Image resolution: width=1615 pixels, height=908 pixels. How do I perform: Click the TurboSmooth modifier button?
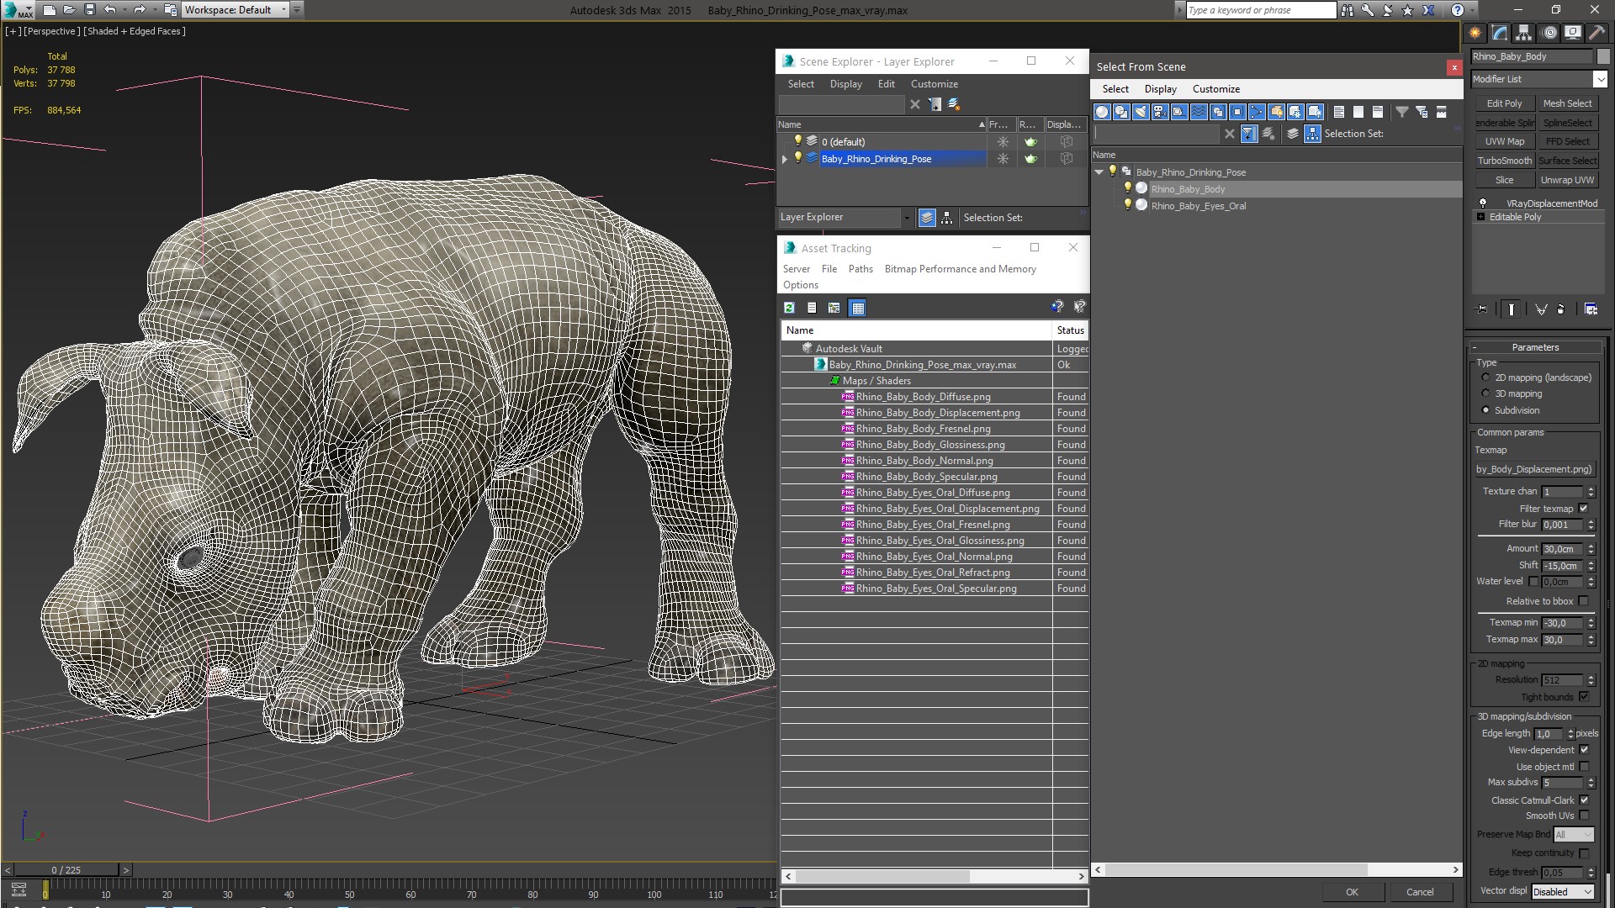point(1504,161)
